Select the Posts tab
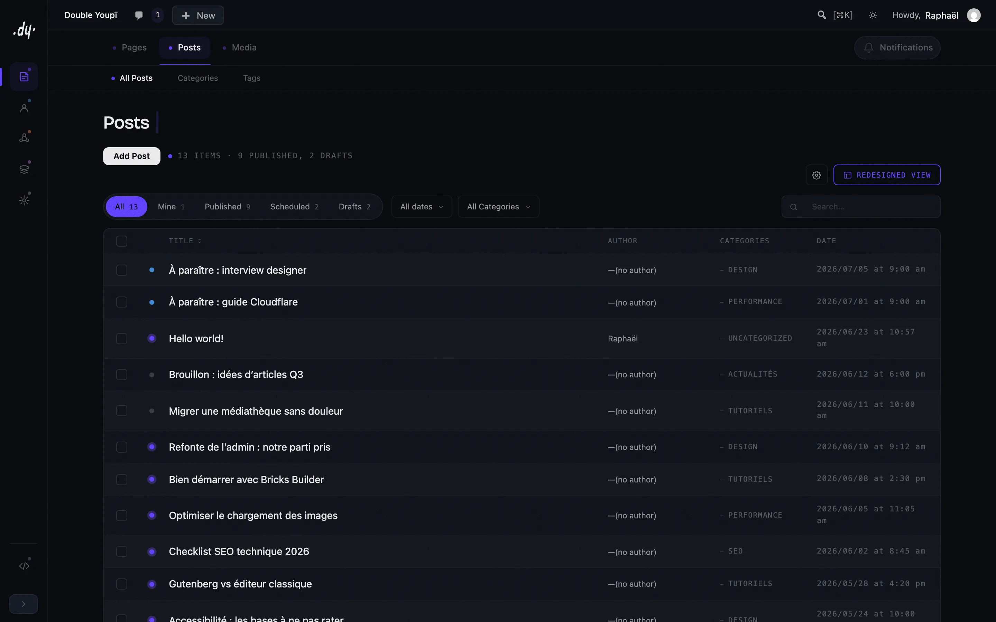Image resolution: width=996 pixels, height=622 pixels. pyautogui.click(x=185, y=48)
